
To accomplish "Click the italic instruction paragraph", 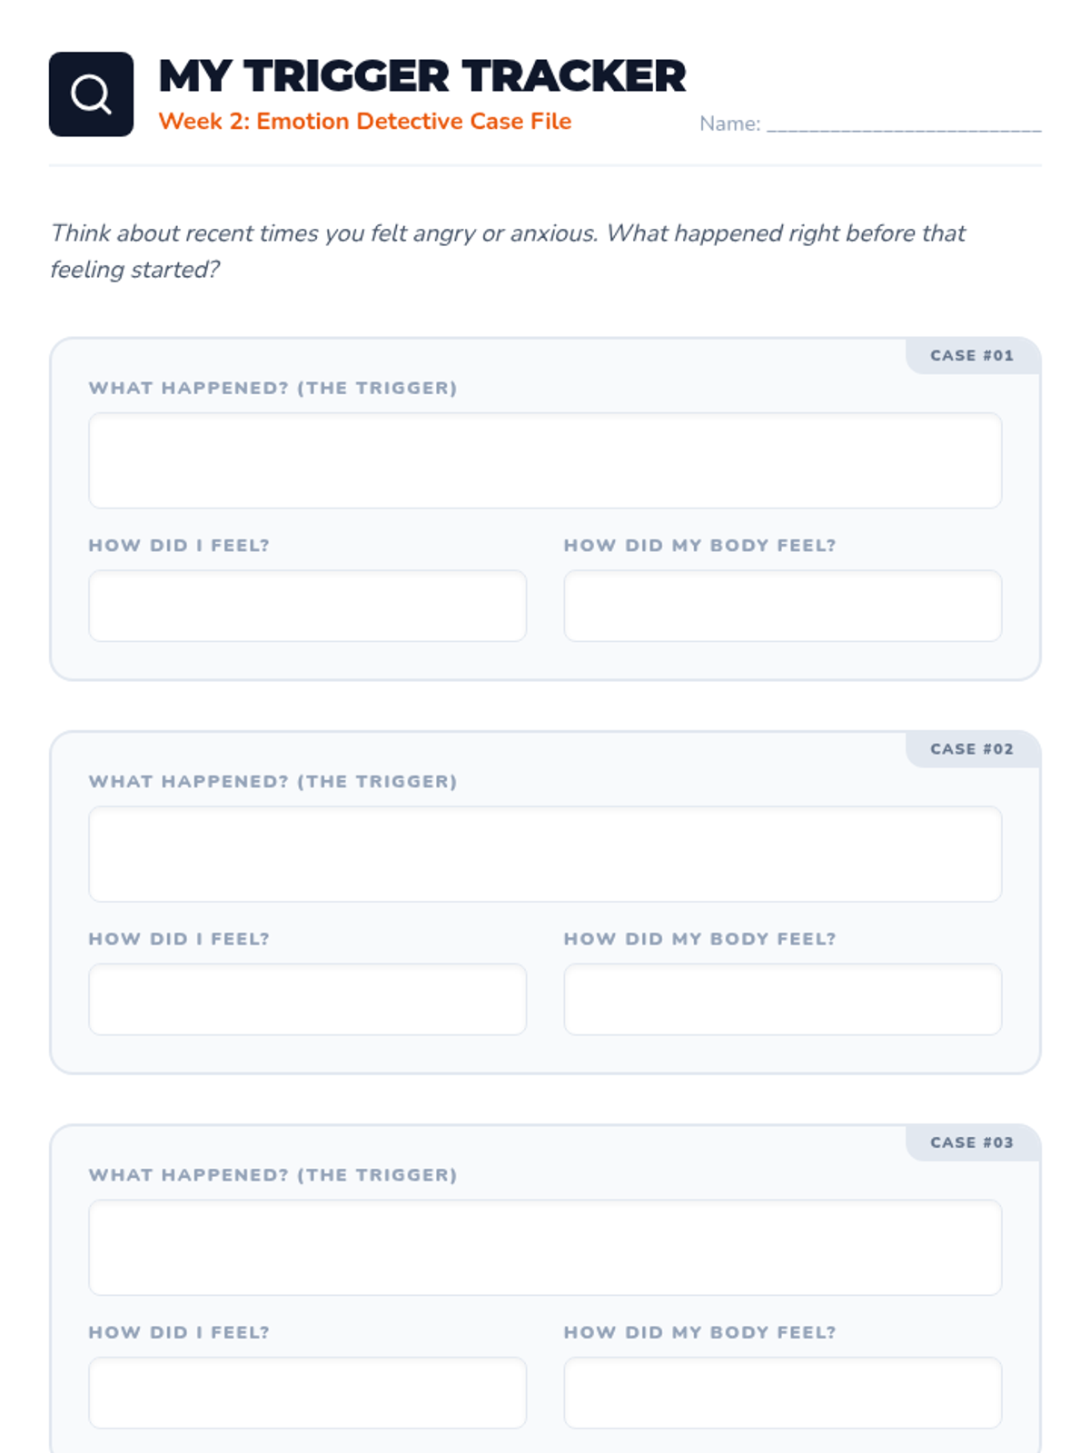I will [507, 251].
